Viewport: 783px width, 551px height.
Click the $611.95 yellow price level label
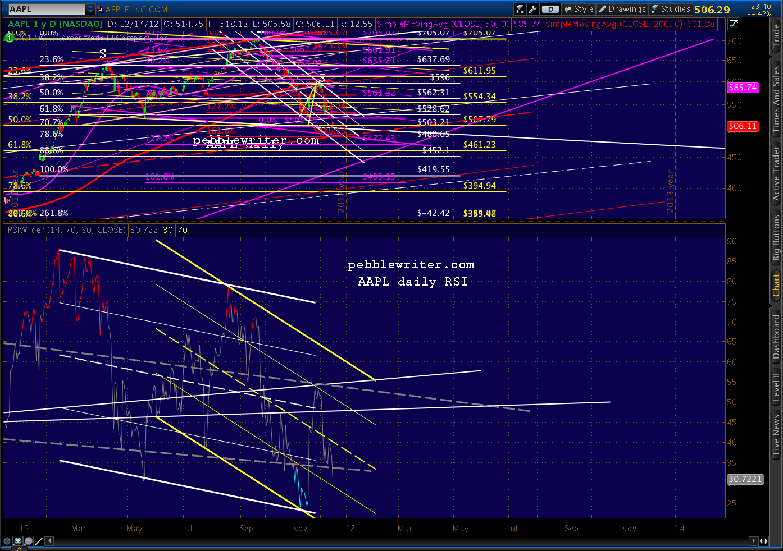coord(479,70)
